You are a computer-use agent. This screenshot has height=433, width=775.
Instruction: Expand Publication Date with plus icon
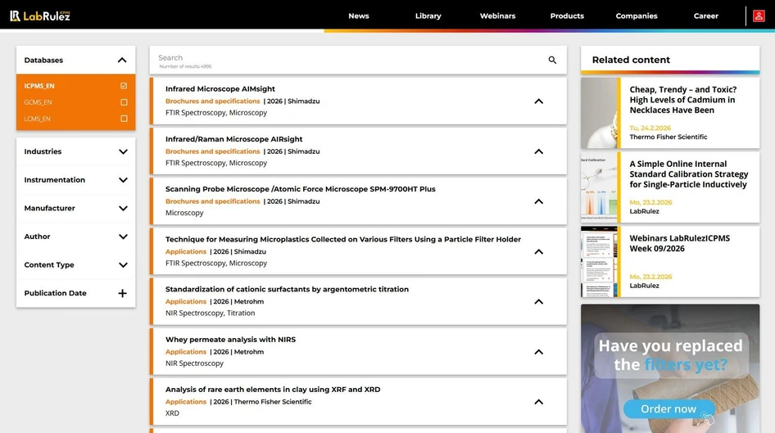123,293
